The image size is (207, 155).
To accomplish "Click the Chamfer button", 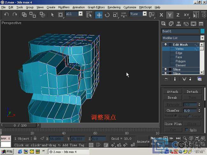I will (x=173, y=111).
